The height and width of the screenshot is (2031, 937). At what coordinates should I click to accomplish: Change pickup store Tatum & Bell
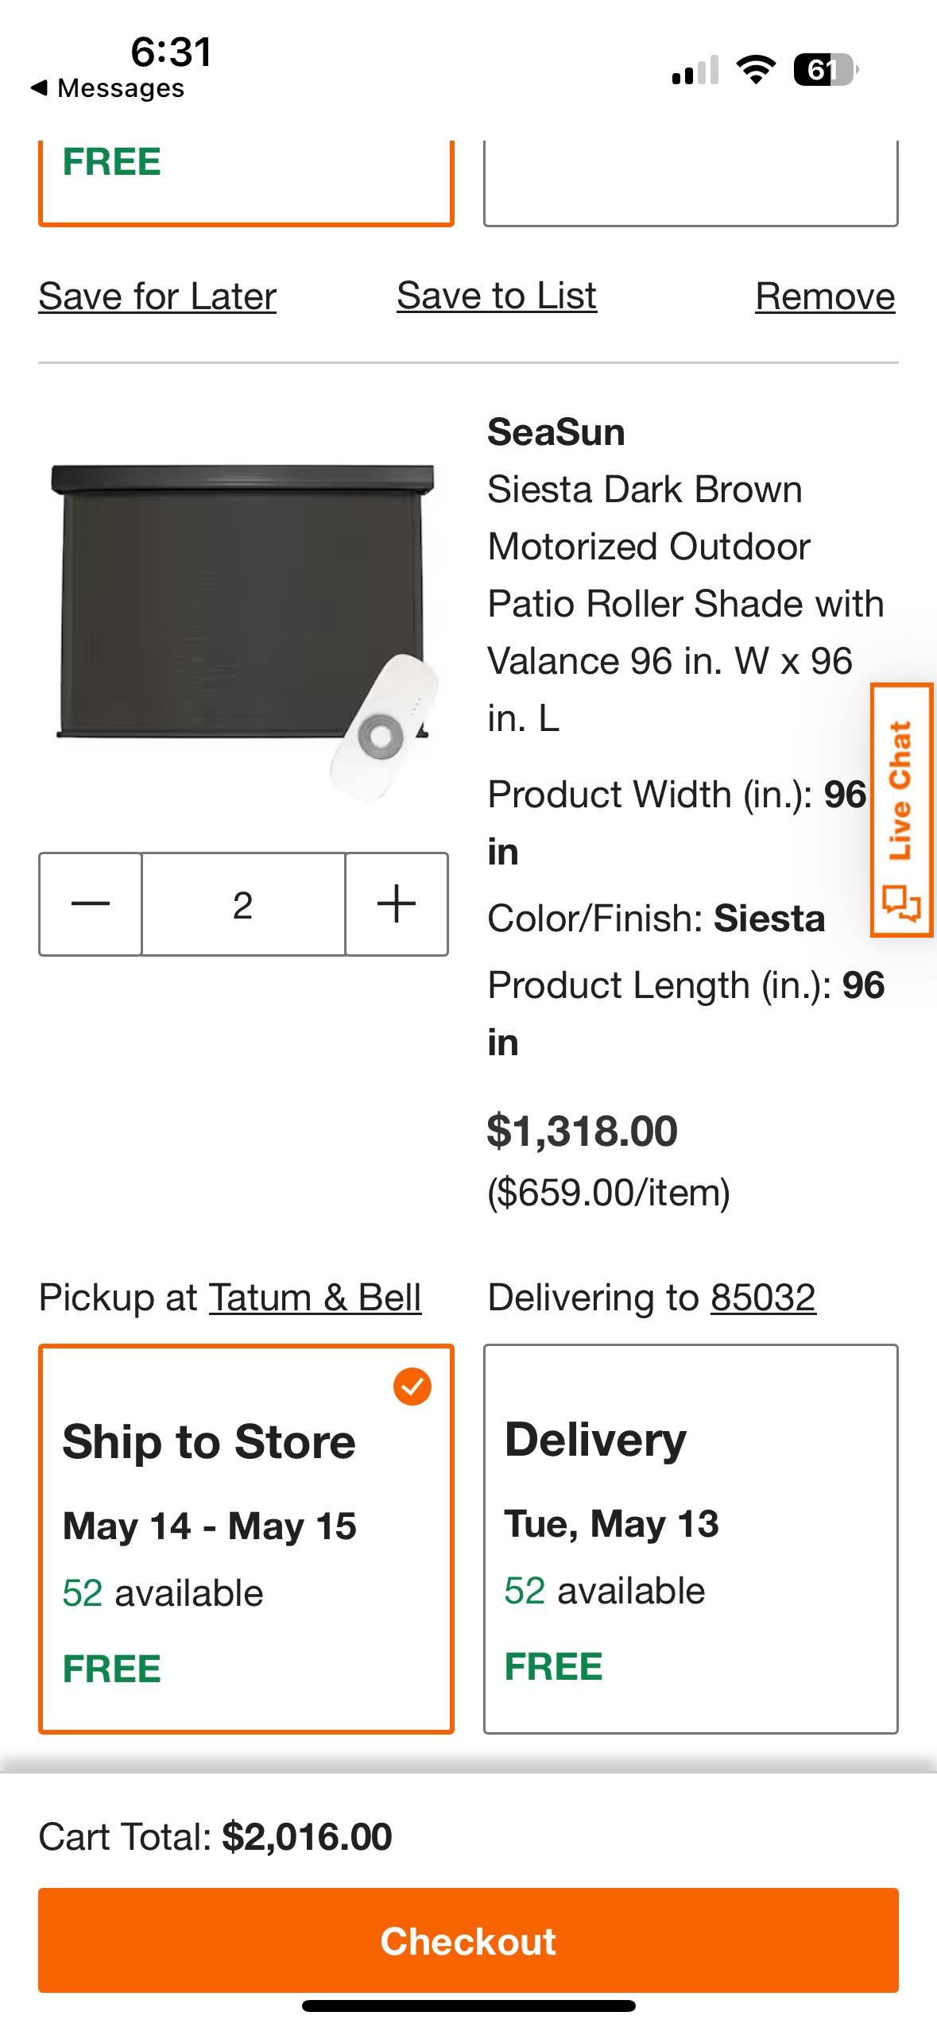(x=315, y=1298)
